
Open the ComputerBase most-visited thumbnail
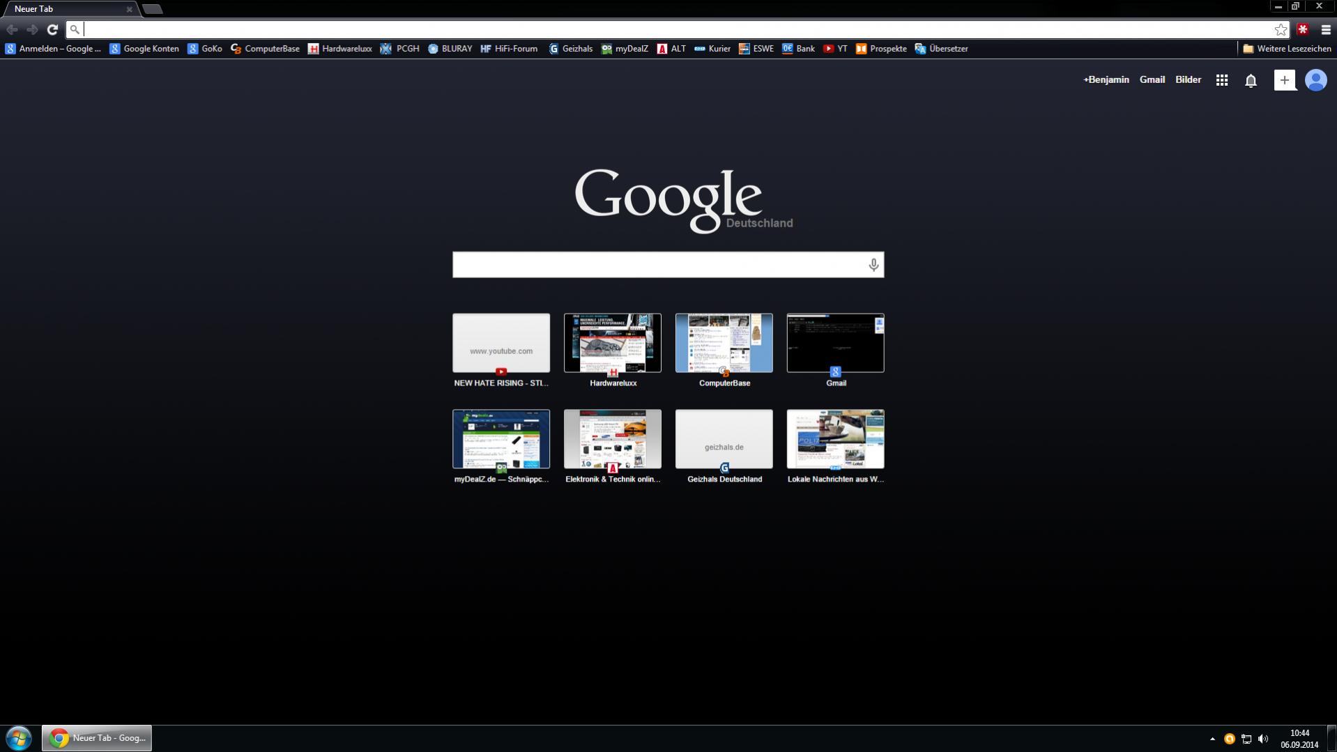[x=724, y=351]
